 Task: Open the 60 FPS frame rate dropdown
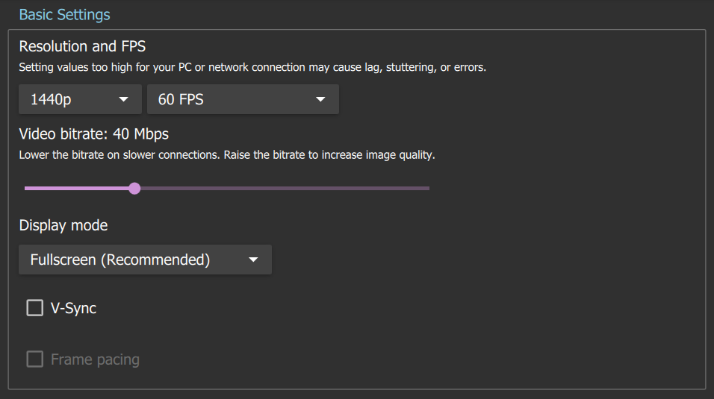click(x=242, y=100)
